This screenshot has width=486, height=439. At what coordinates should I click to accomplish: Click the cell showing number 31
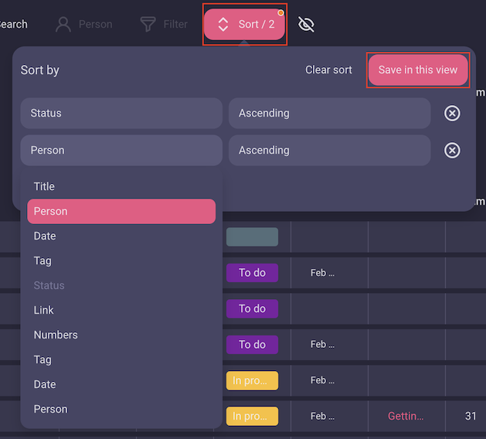point(471,416)
